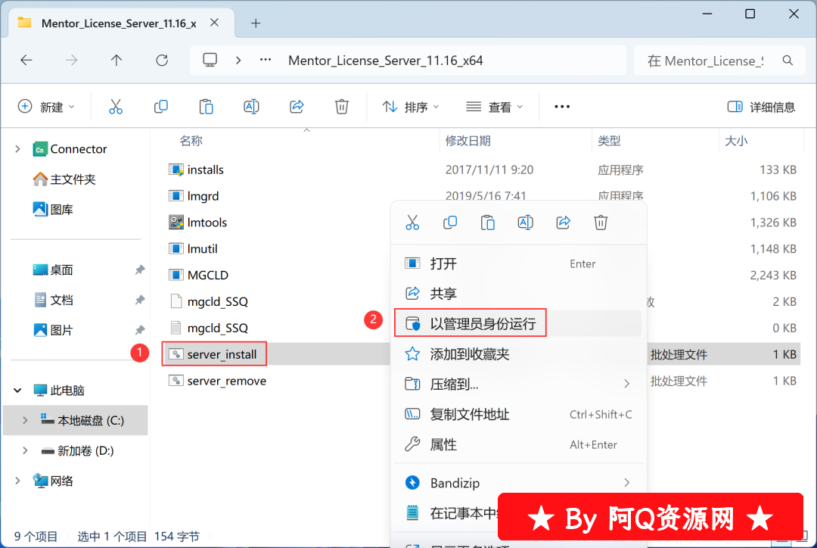
Task: Expand the 本地磁盘 (C:) tree node
Action: click(25, 420)
